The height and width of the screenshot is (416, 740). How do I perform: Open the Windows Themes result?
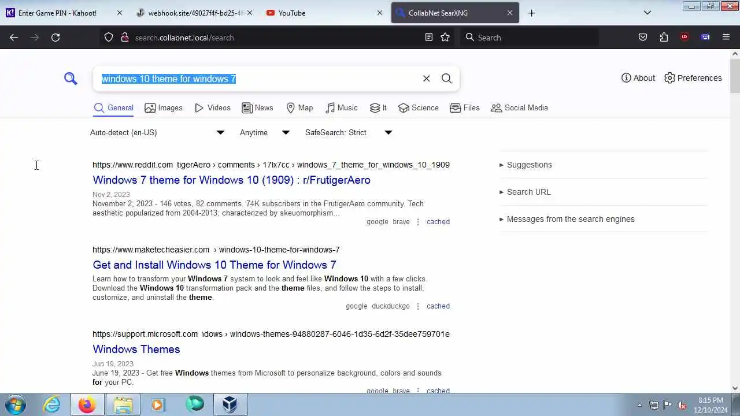pos(136,349)
